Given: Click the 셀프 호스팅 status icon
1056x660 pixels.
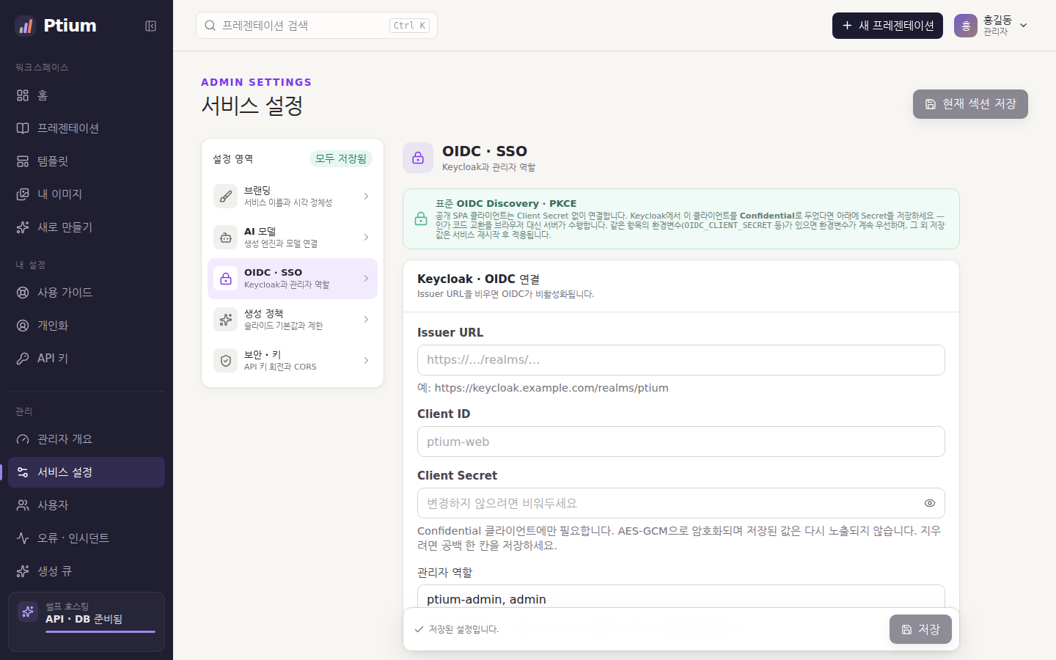Looking at the screenshot, I should coord(28,612).
